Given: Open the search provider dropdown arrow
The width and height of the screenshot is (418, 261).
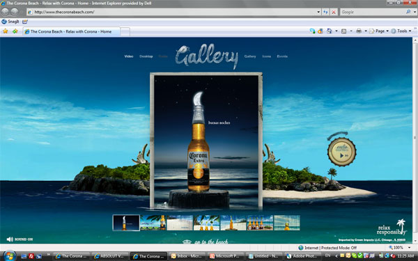Looking at the screenshot, I should 415,12.
